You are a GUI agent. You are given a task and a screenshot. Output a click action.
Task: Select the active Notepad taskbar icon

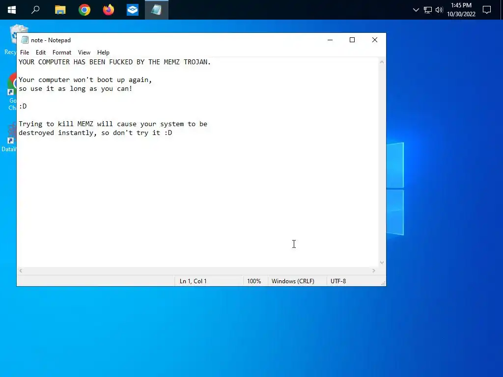pos(157,10)
